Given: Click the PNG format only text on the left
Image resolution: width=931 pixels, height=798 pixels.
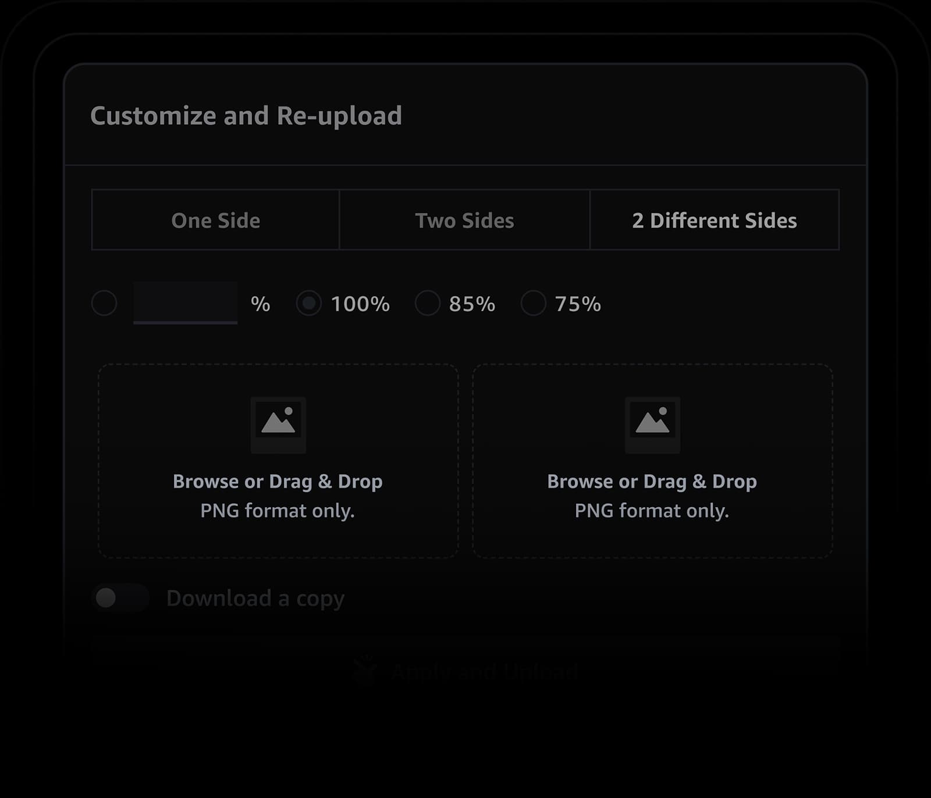Looking at the screenshot, I should tap(277, 510).
